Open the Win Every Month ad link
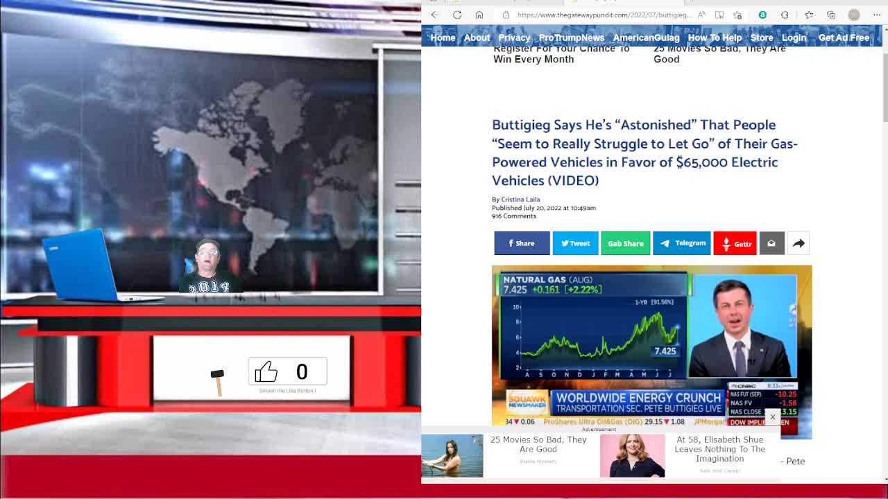 (x=561, y=54)
